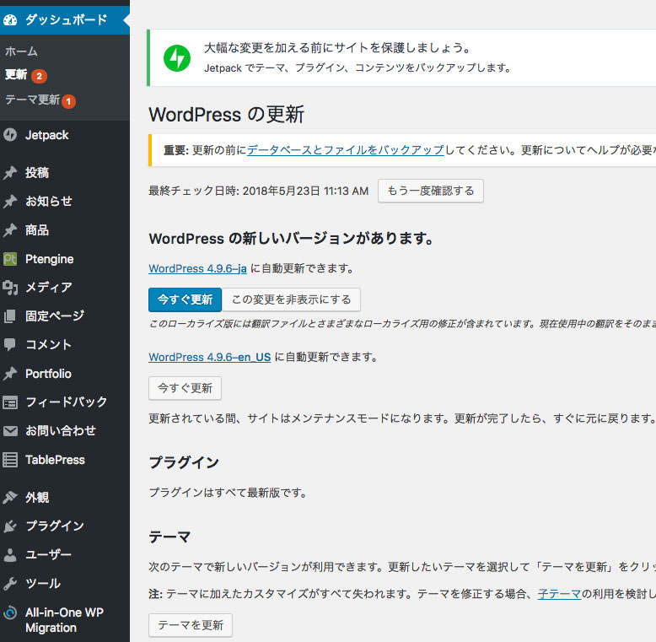This screenshot has height=642, width=656.
Task: Click the pin icon beside 投稿
Action: (10, 172)
